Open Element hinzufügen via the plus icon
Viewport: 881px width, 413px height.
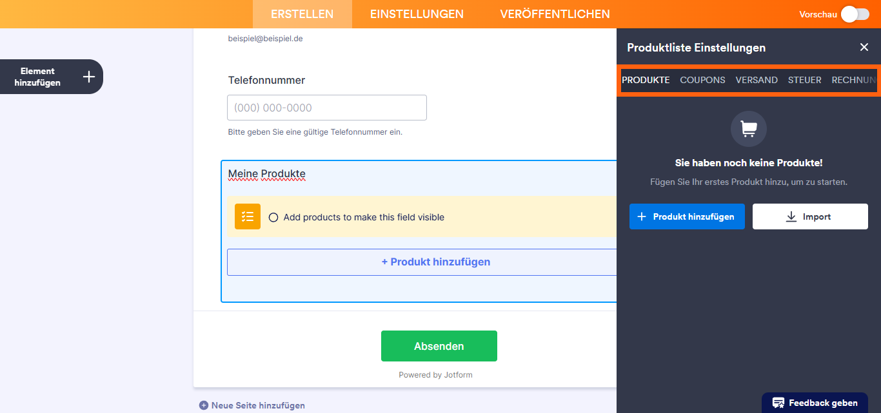(88, 76)
